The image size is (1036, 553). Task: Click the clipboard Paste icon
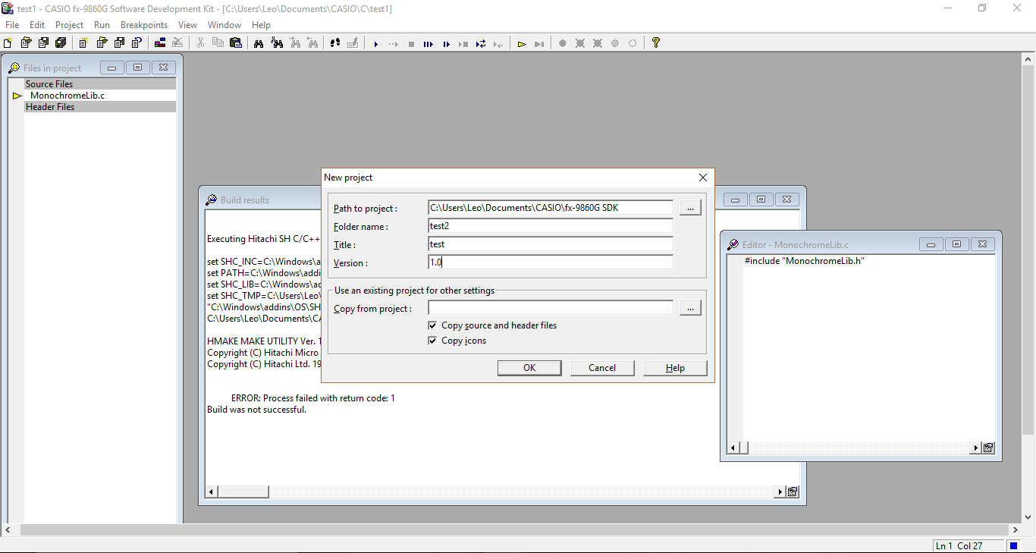(235, 43)
